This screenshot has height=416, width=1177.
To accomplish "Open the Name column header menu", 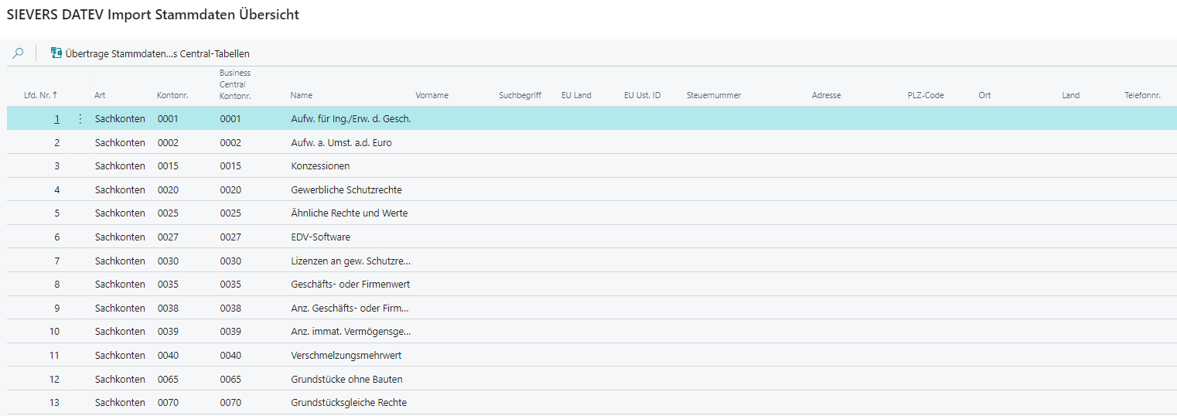I will tap(302, 95).
